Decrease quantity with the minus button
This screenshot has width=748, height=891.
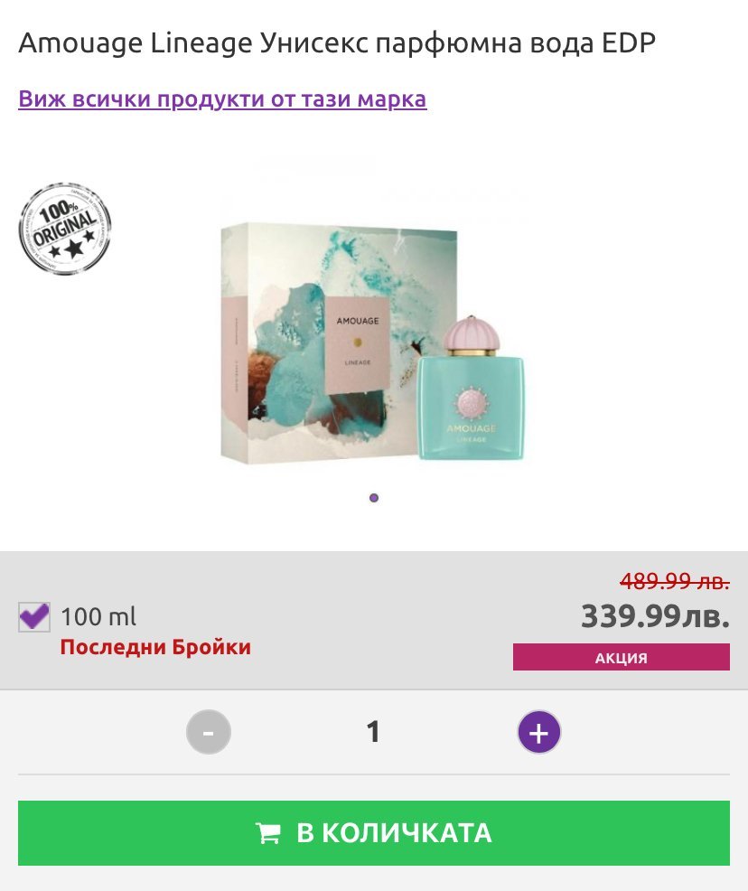(x=209, y=732)
